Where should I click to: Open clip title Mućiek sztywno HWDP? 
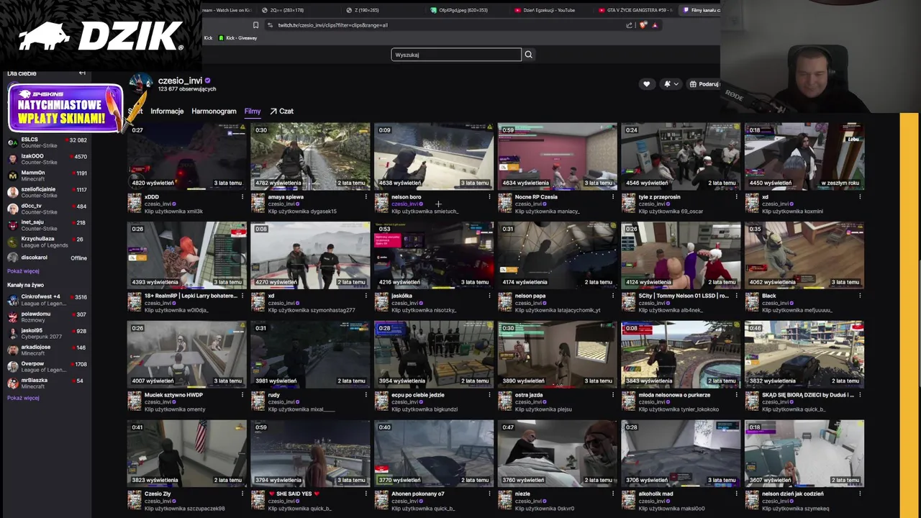[173, 395]
